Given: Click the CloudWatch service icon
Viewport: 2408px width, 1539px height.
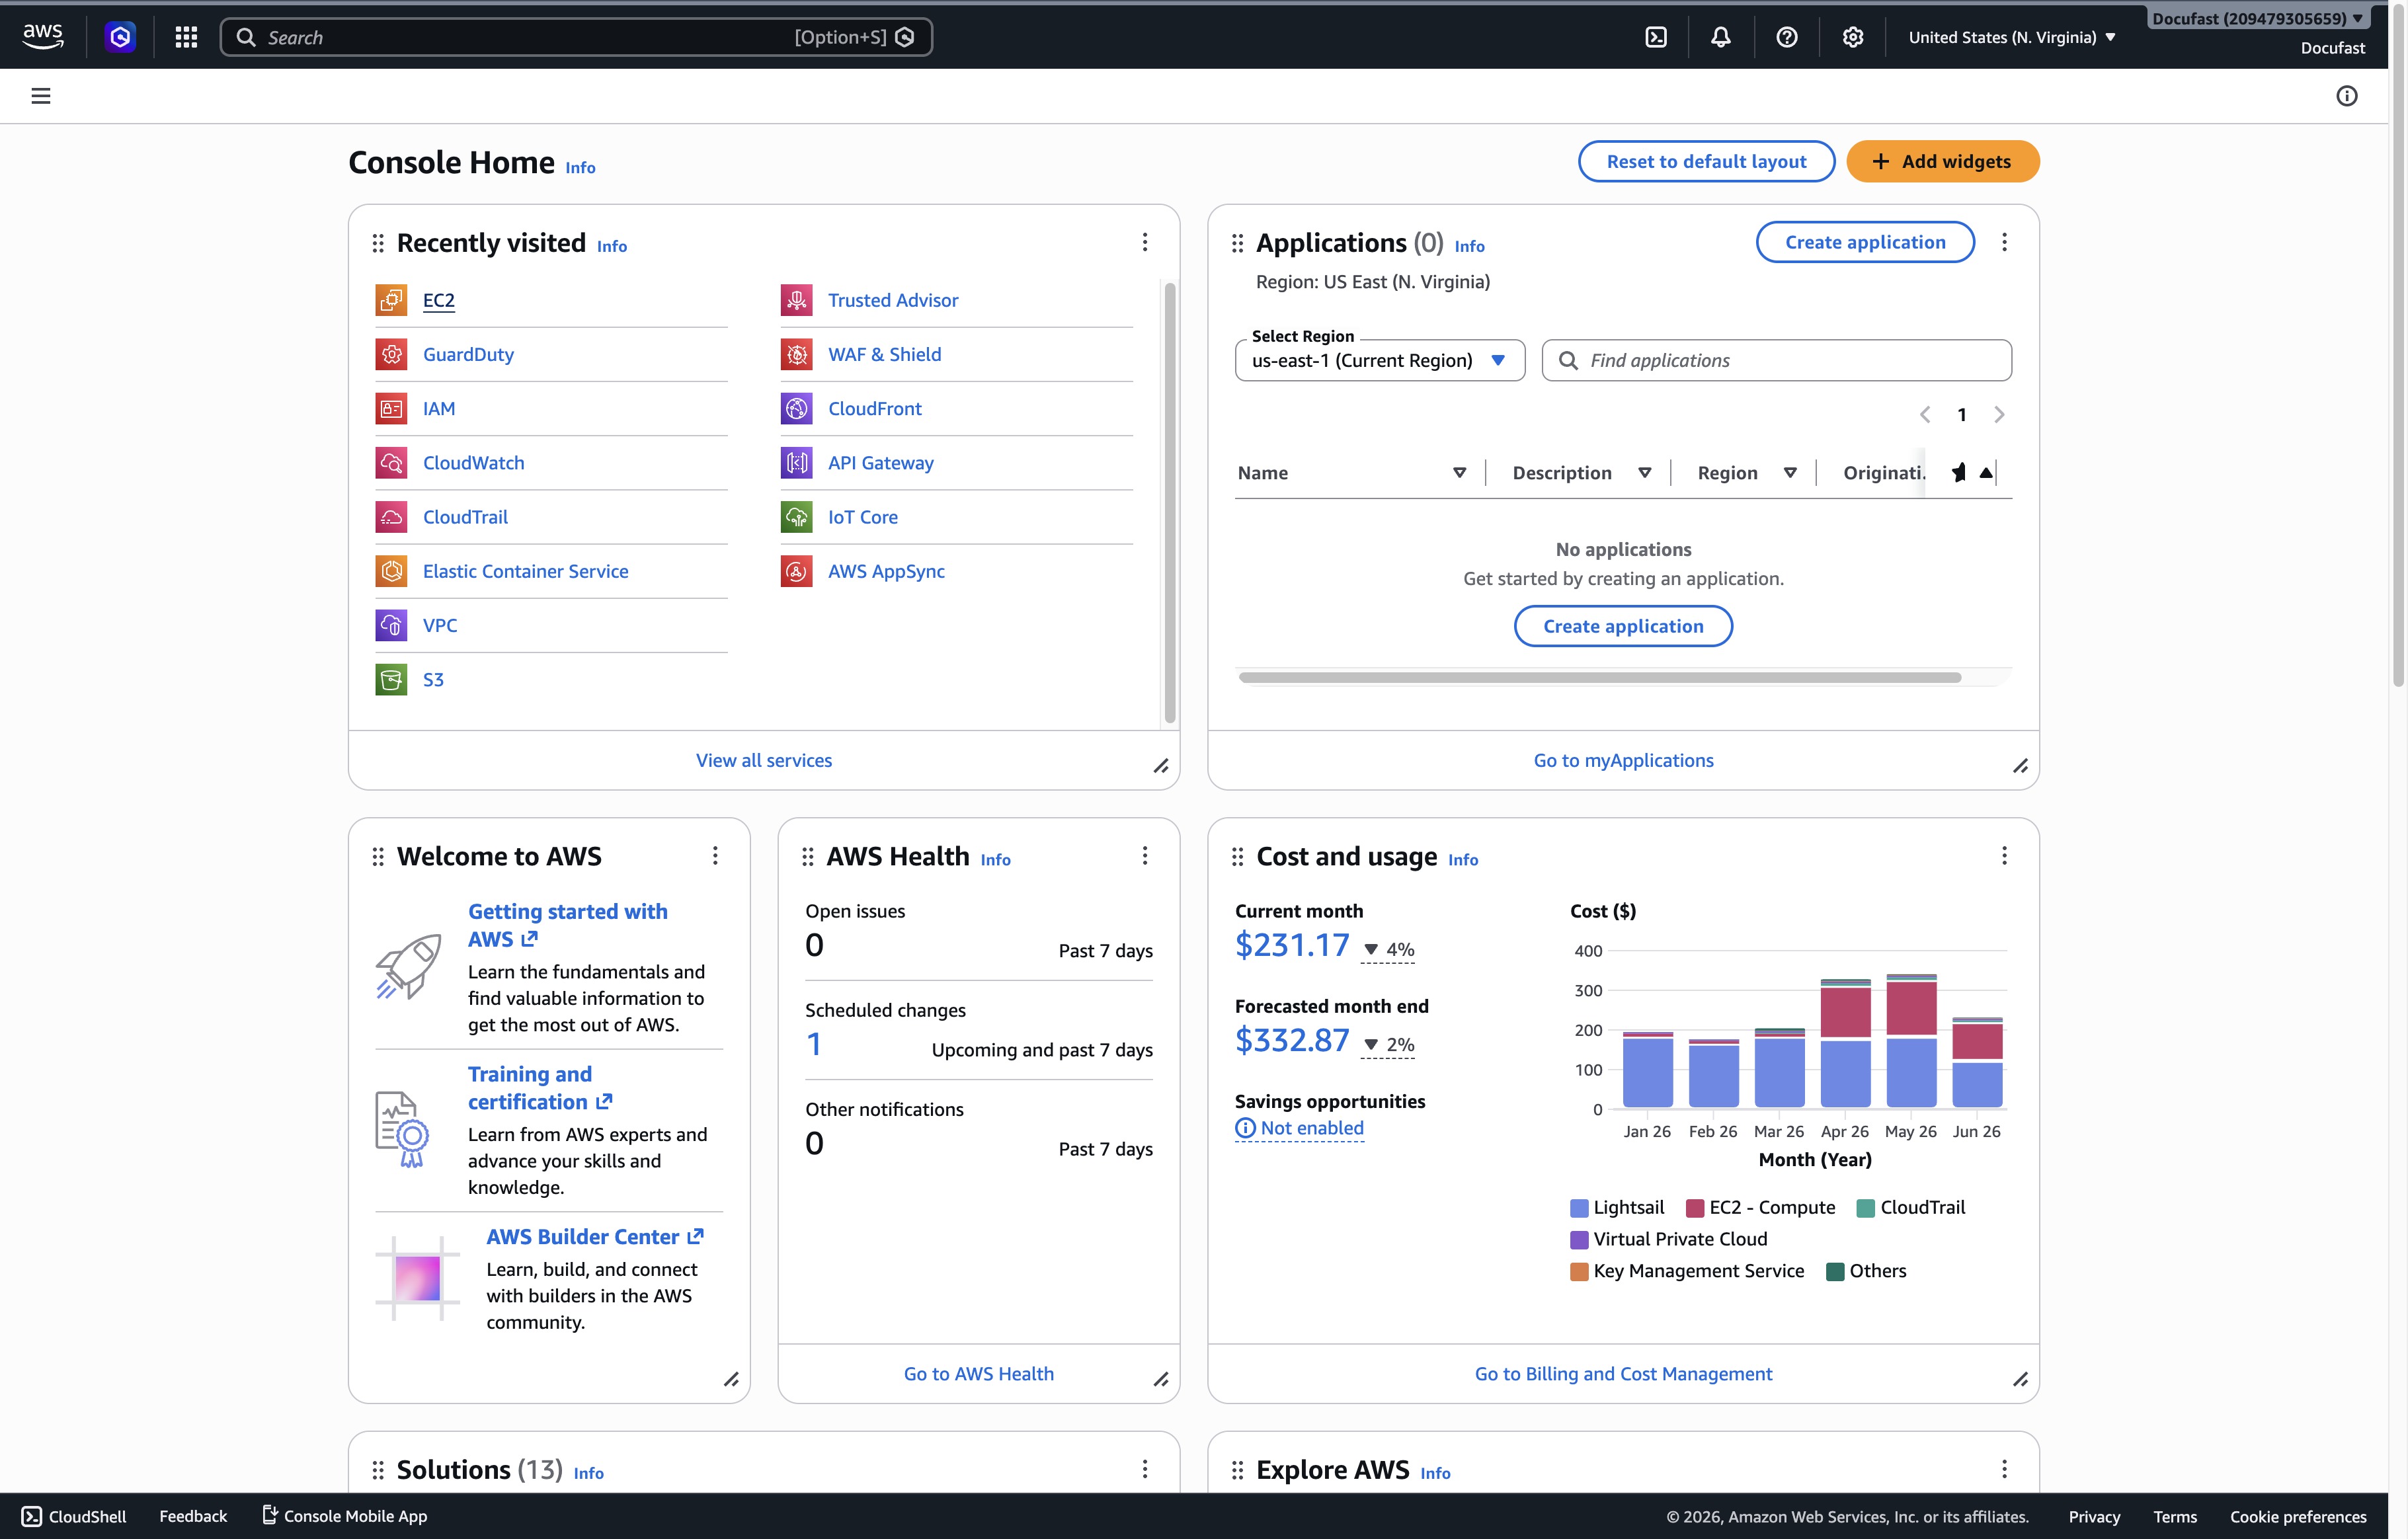Looking at the screenshot, I should click(391, 463).
